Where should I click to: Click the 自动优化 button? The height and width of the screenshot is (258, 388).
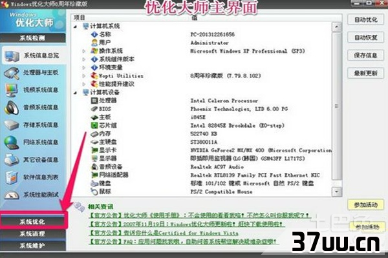(x=365, y=20)
